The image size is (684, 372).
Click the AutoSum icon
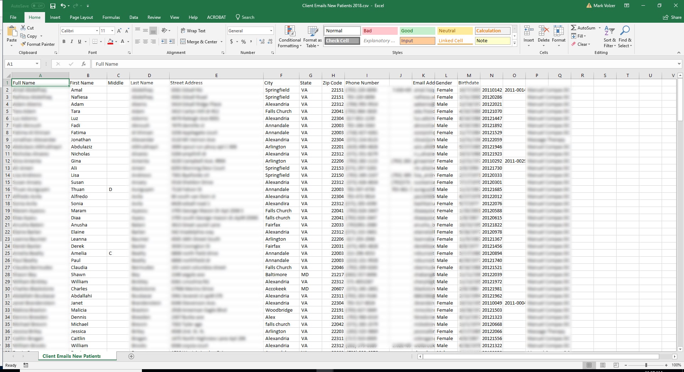574,28
